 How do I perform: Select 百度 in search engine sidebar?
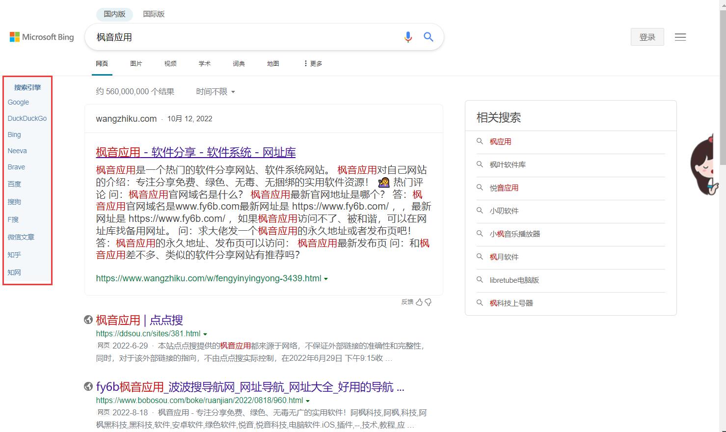(14, 184)
